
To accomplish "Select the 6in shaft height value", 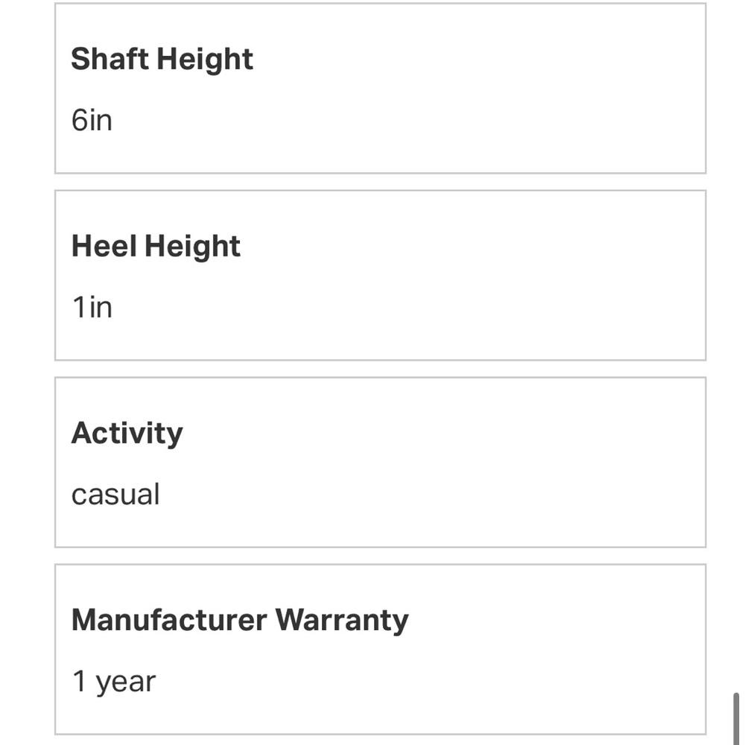I will coord(92,120).
